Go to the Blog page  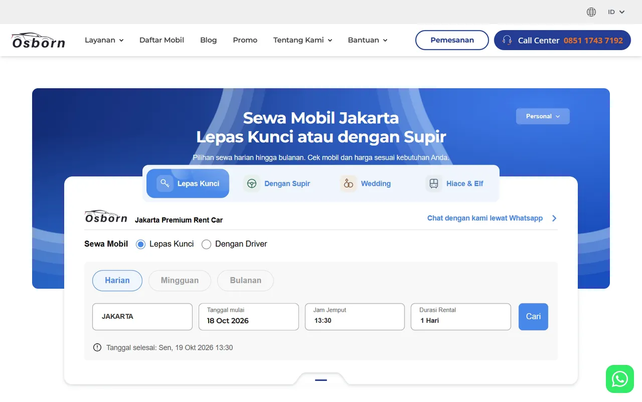[x=209, y=40]
